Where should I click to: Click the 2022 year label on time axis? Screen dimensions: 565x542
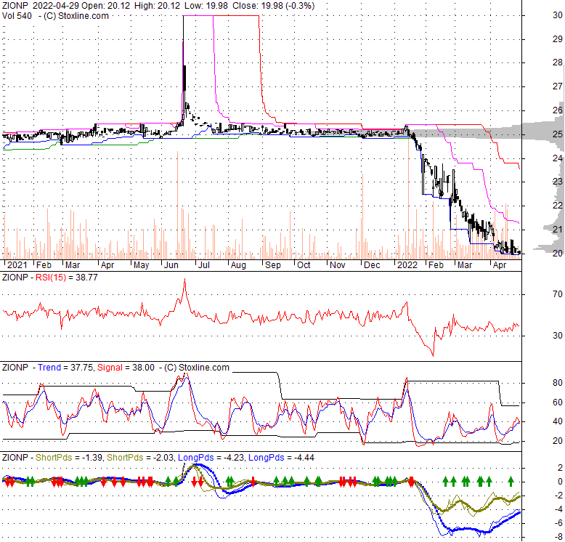click(x=407, y=265)
